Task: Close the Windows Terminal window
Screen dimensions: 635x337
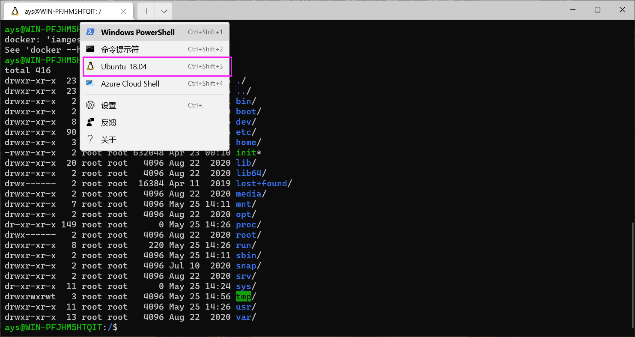Action: [x=622, y=10]
